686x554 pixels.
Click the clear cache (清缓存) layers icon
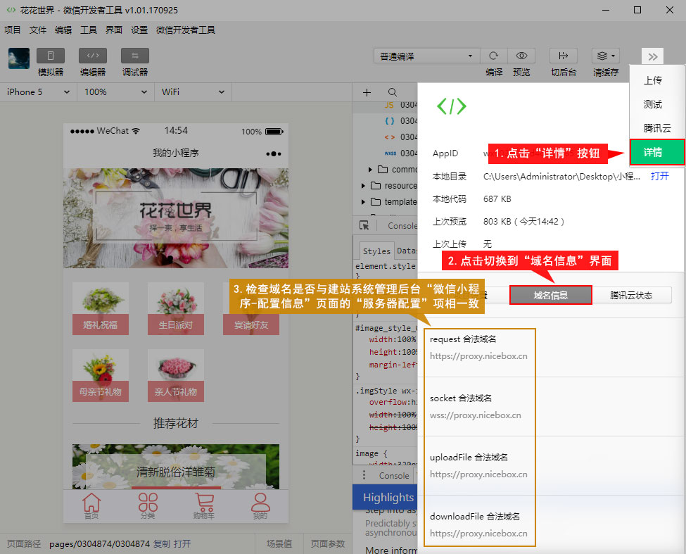[x=604, y=56]
